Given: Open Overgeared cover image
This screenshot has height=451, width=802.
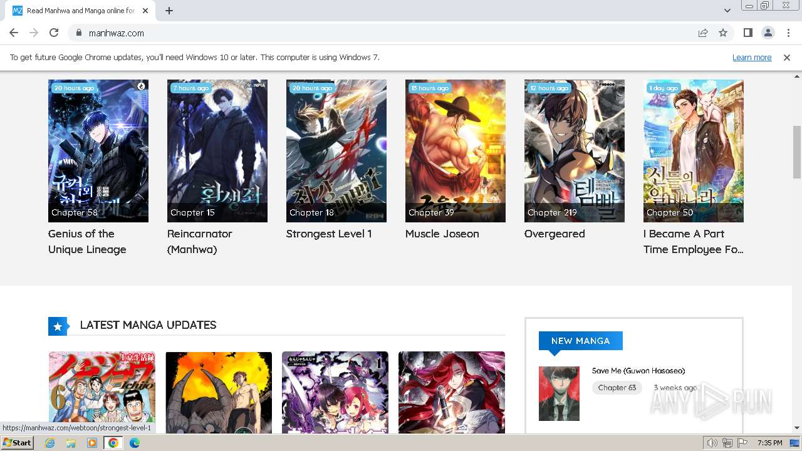Looking at the screenshot, I should tap(575, 151).
